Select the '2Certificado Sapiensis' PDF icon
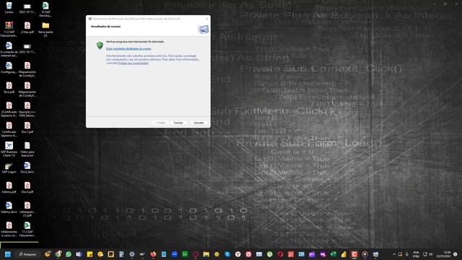 tap(9, 109)
